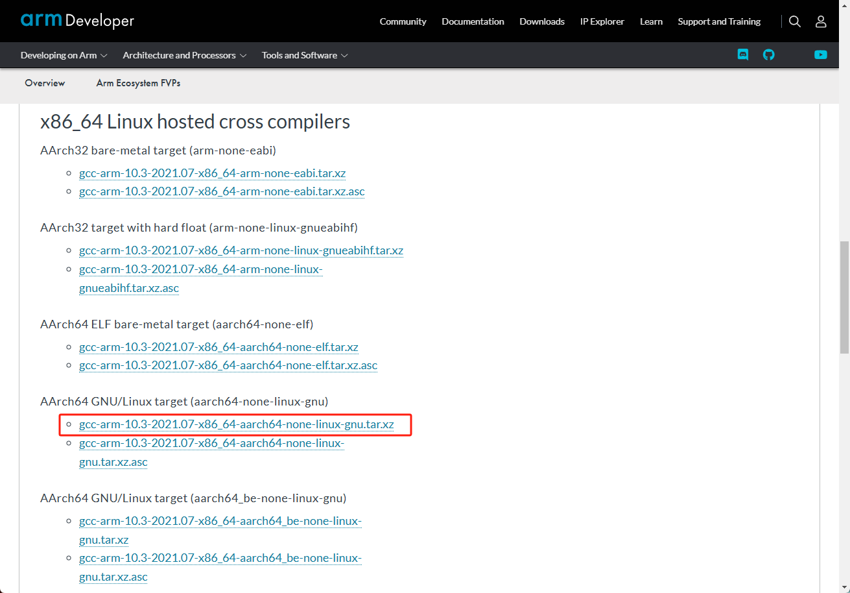
Task: Open the Arm Discord icon link
Action: [743, 55]
